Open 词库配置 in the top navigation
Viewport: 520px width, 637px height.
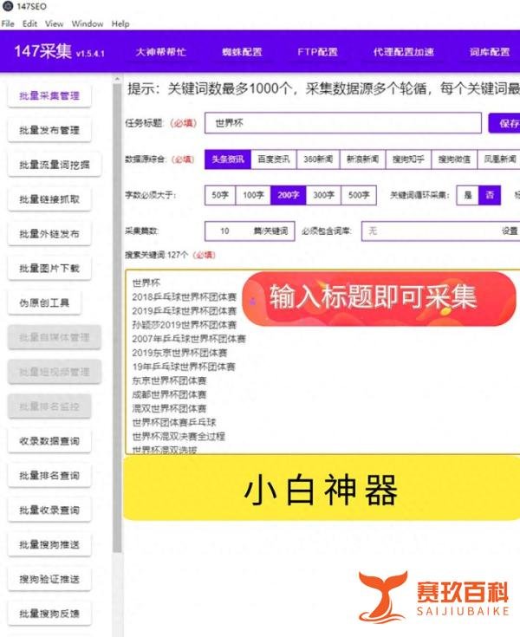[490, 52]
